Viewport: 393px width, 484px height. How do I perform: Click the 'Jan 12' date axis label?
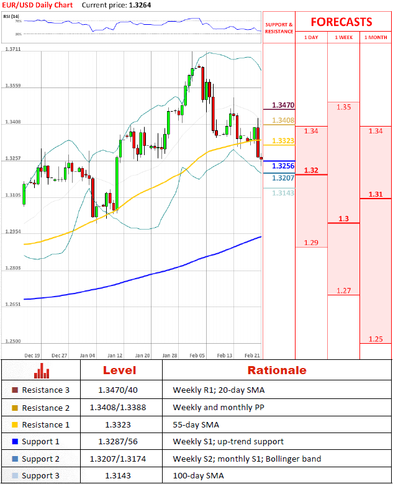tap(115, 356)
